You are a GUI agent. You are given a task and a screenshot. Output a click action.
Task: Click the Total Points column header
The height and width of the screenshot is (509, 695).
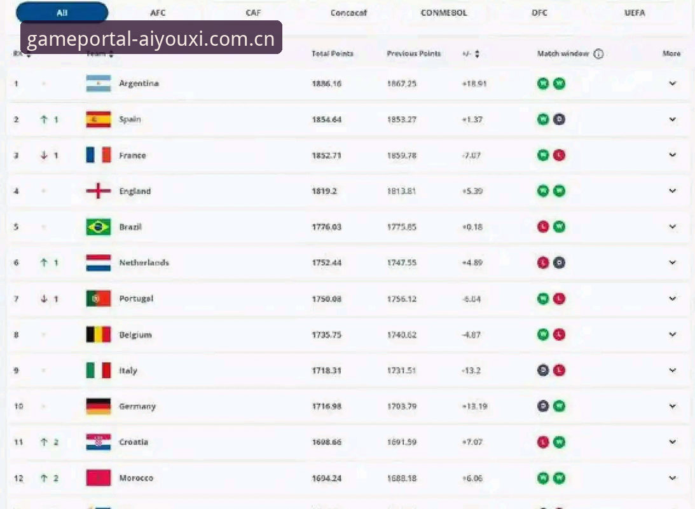point(333,53)
